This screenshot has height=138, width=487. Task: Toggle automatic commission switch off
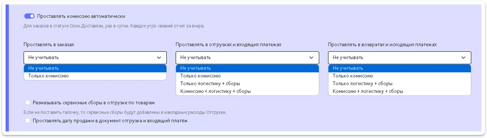point(29,16)
